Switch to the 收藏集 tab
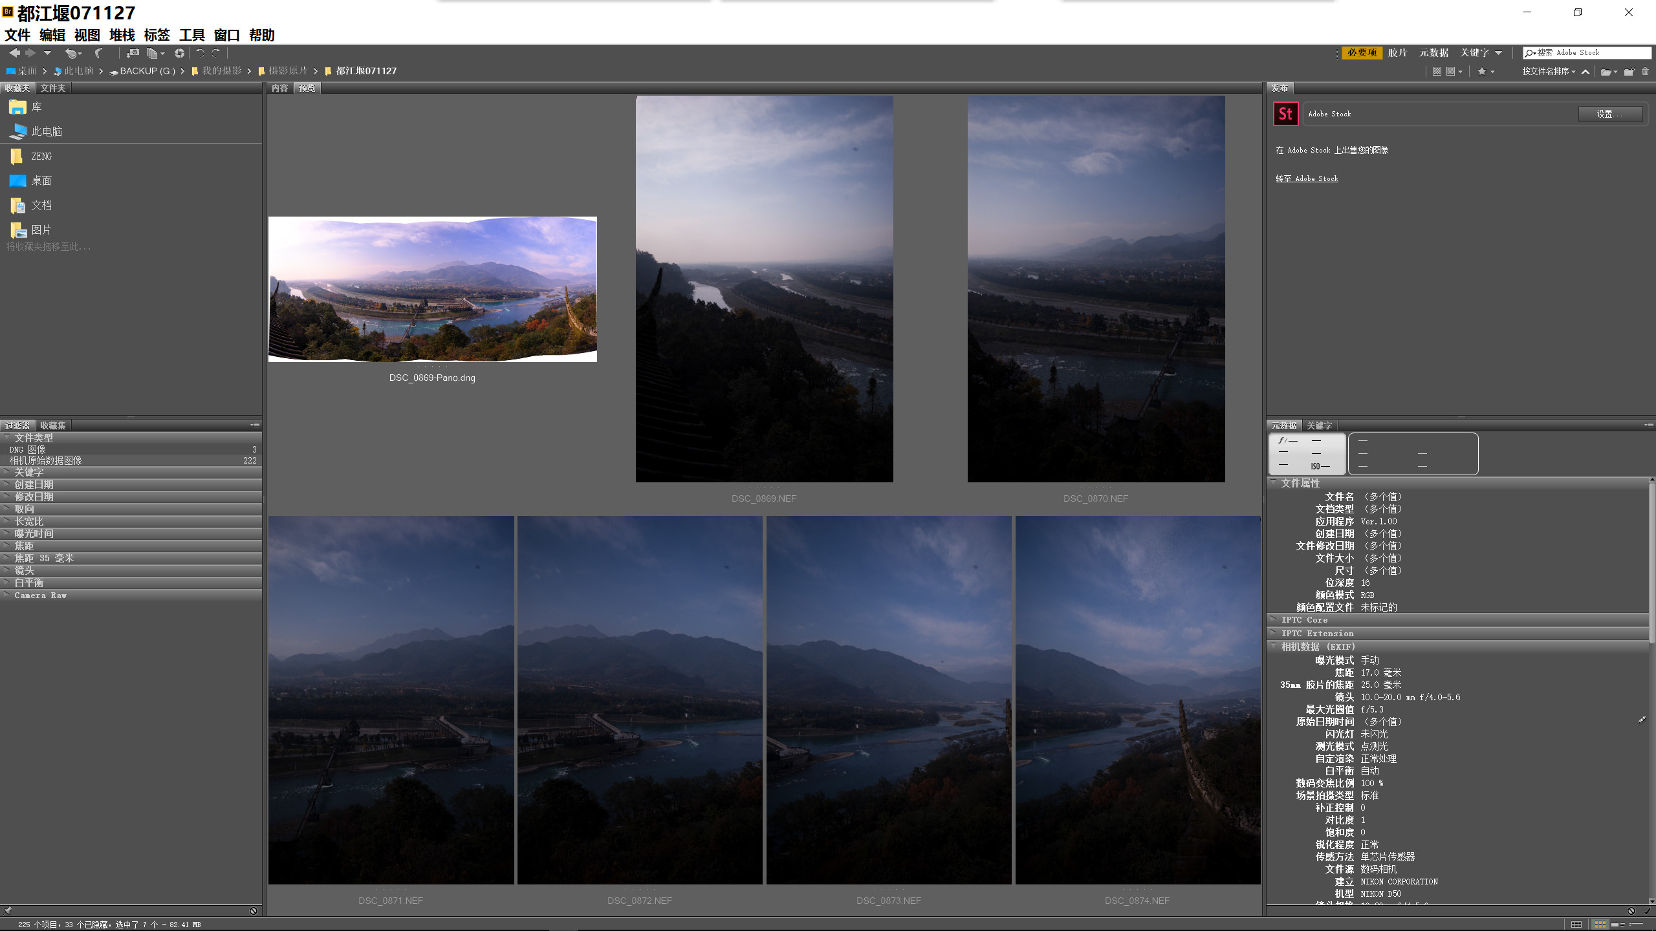 [x=52, y=425]
